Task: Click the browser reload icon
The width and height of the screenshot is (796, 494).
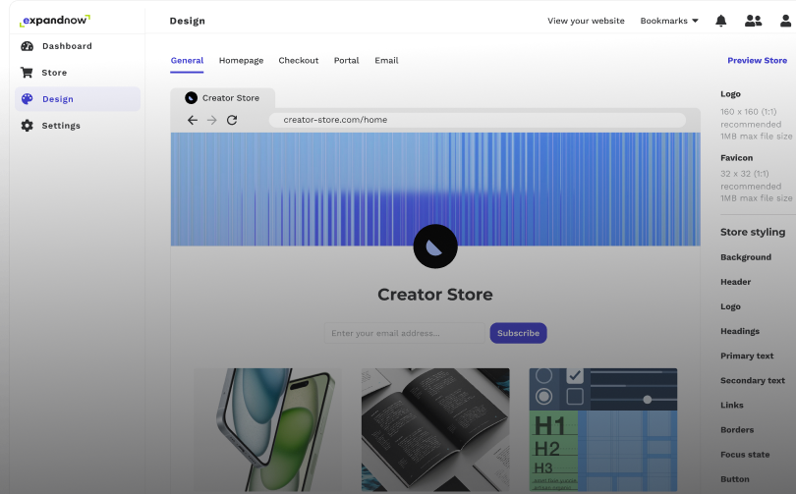Action: 232,120
